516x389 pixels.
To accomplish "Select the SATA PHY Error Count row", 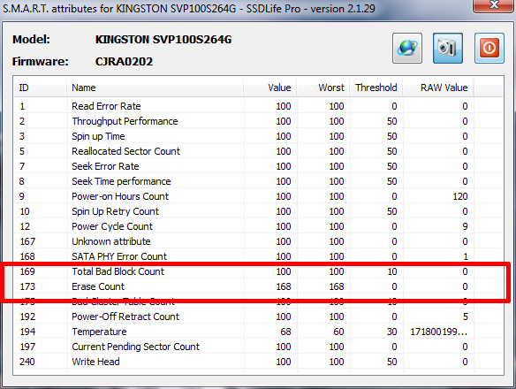I will (258, 256).
